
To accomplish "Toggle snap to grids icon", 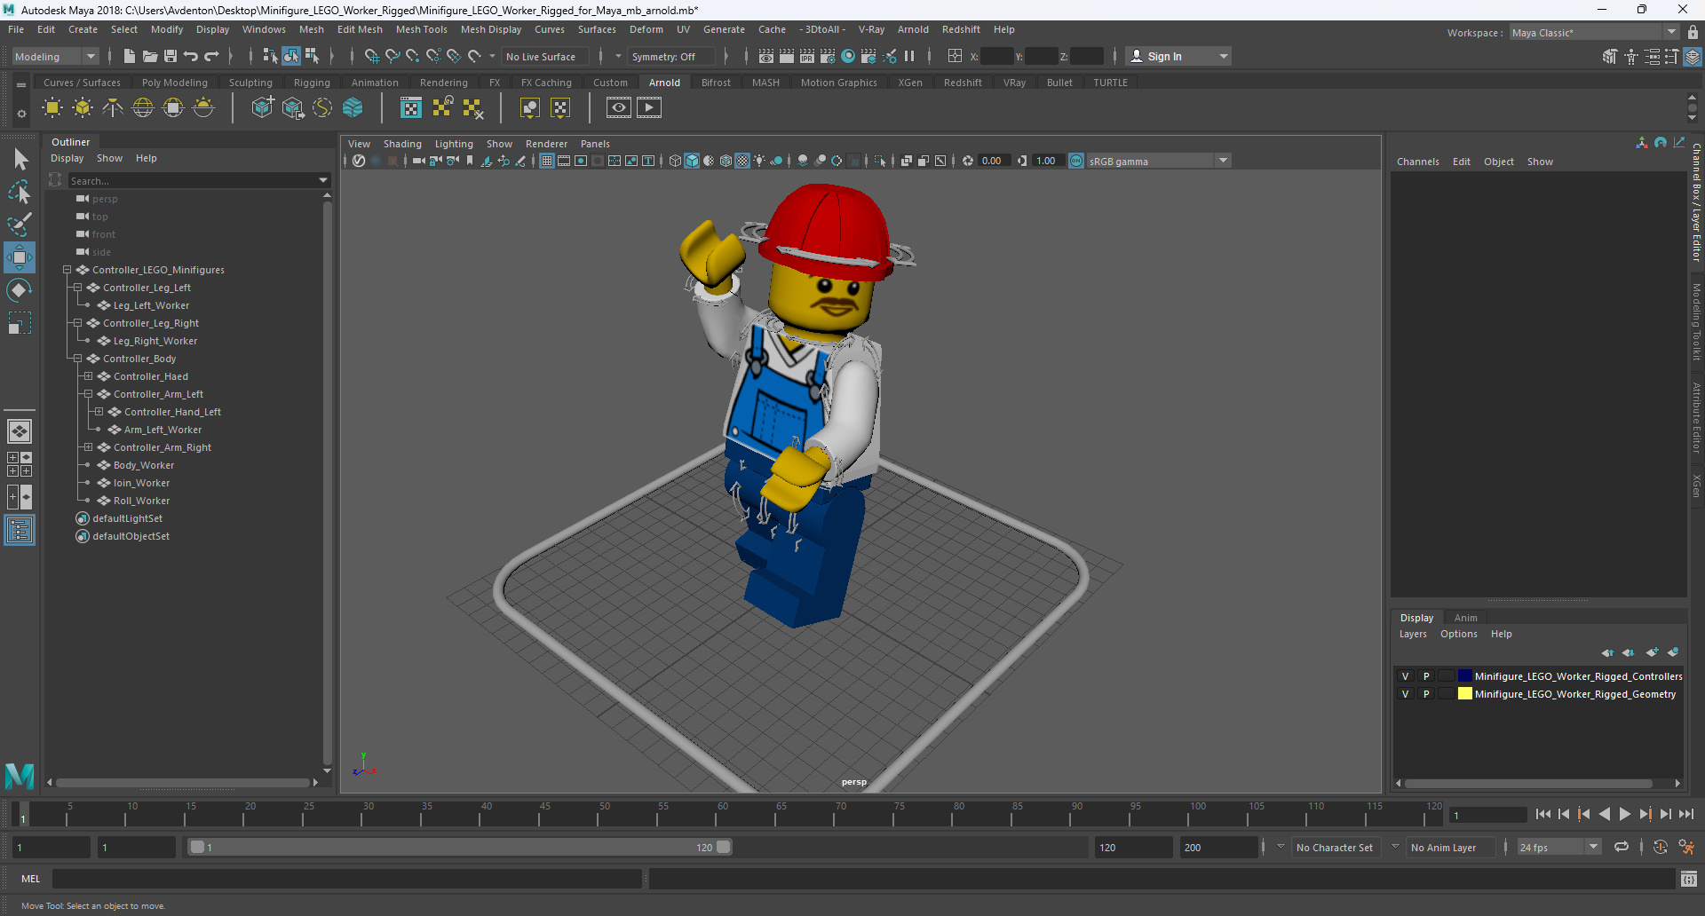I will click(372, 56).
